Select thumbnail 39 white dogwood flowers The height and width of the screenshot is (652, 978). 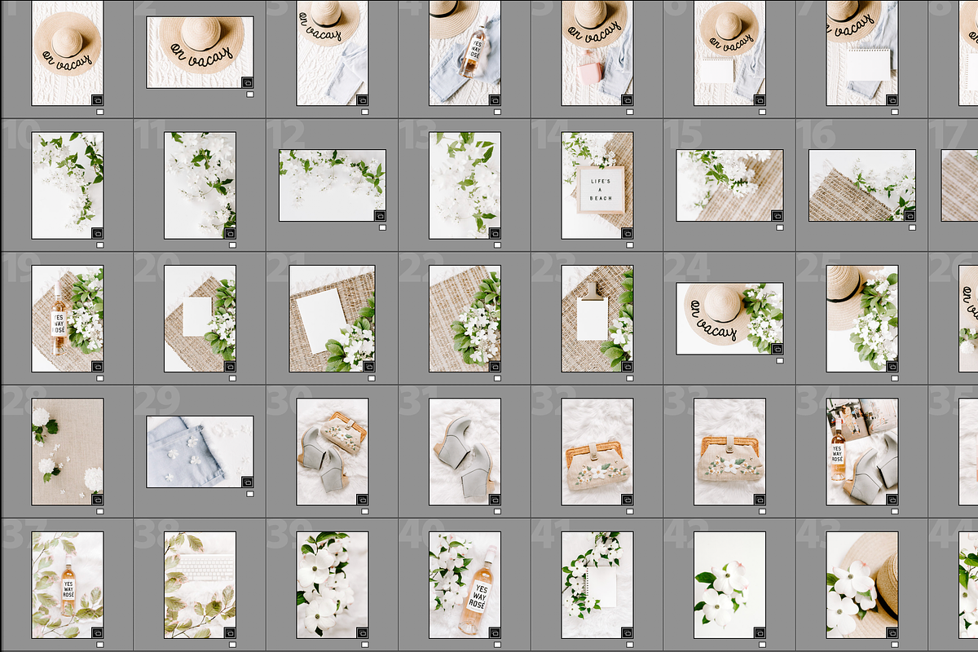pyautogui.click(x=333, y=585)
